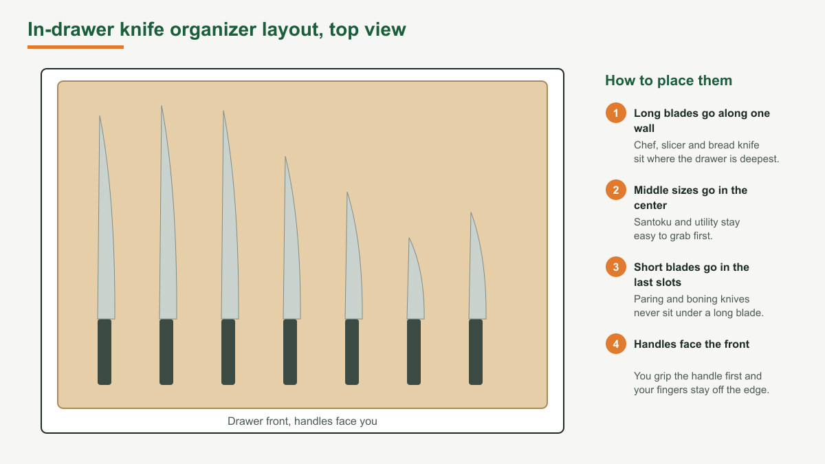The width and height of the screenshot is (825, 464).
Task: Click the orange step 3 badge
Action: [x=616, y=267]
